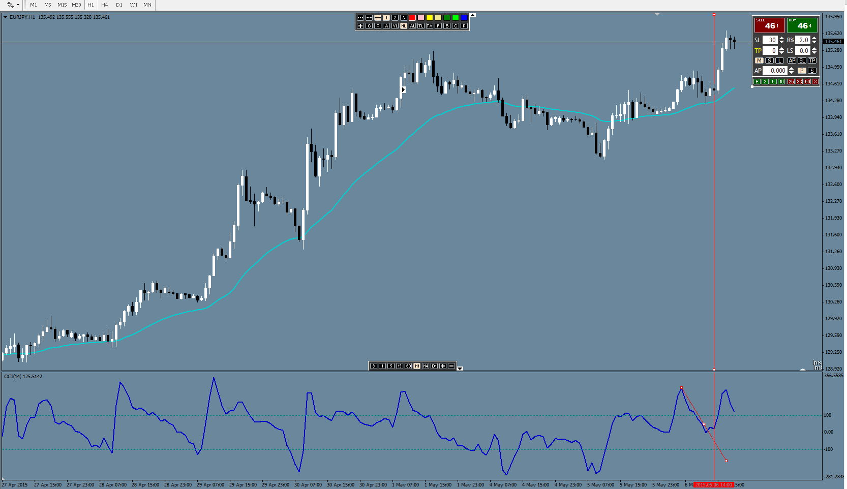Click the S button on bottom timeframe bar

click(374, 366)
